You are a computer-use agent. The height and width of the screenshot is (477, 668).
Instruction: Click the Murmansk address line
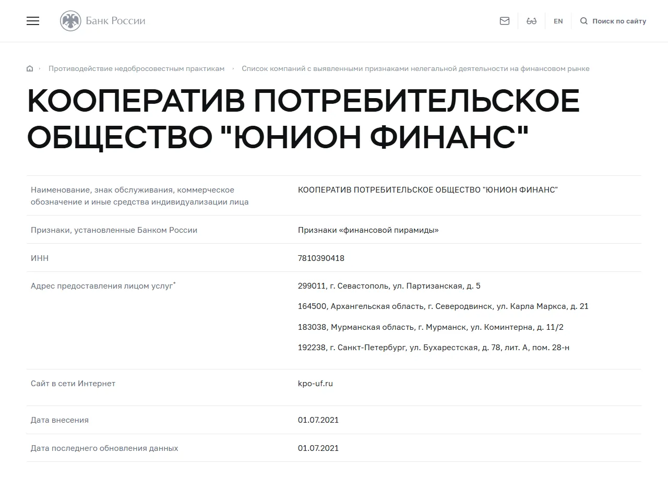(431, 327)
